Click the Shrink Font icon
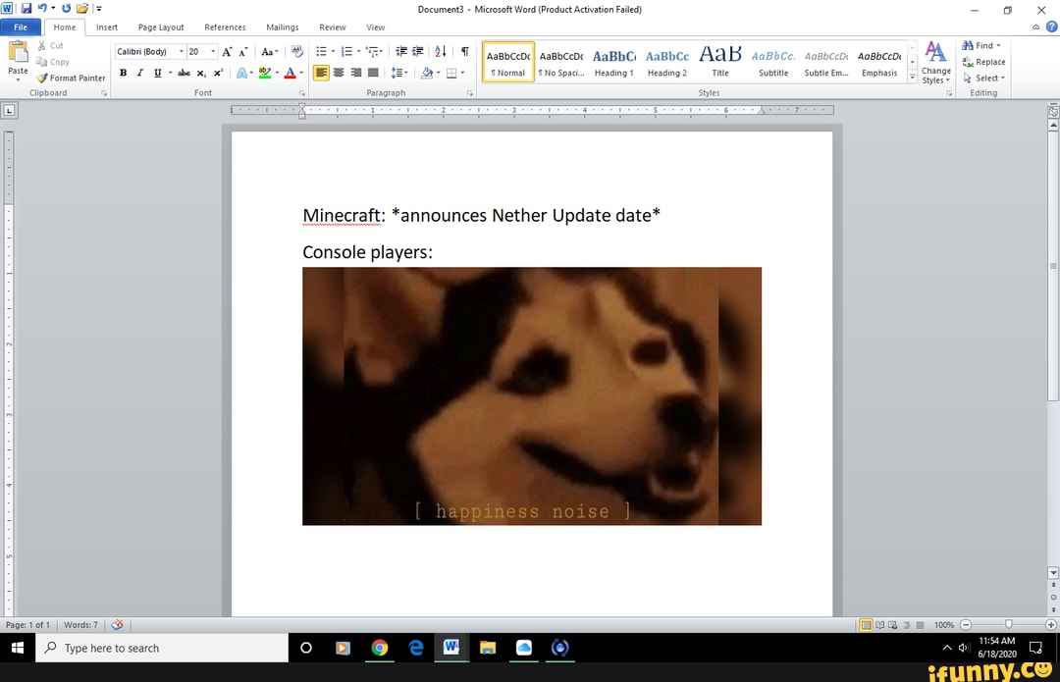The height and width of the screenshot is (682, 1060). [x=243, y=51]
